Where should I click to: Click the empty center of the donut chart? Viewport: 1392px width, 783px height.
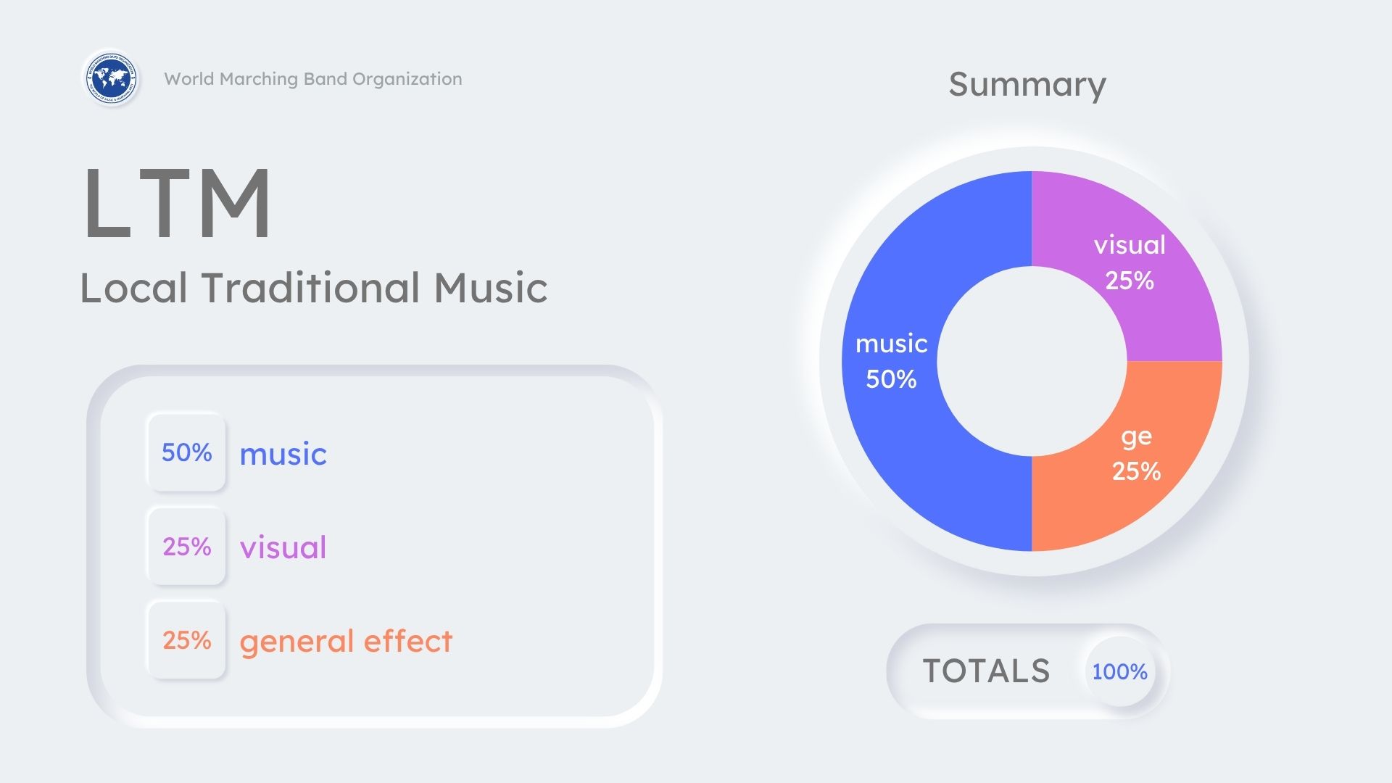tap(1032, 361)
